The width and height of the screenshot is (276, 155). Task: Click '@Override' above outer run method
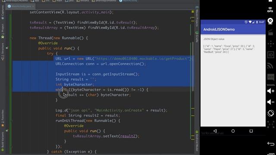pos(48,43)
